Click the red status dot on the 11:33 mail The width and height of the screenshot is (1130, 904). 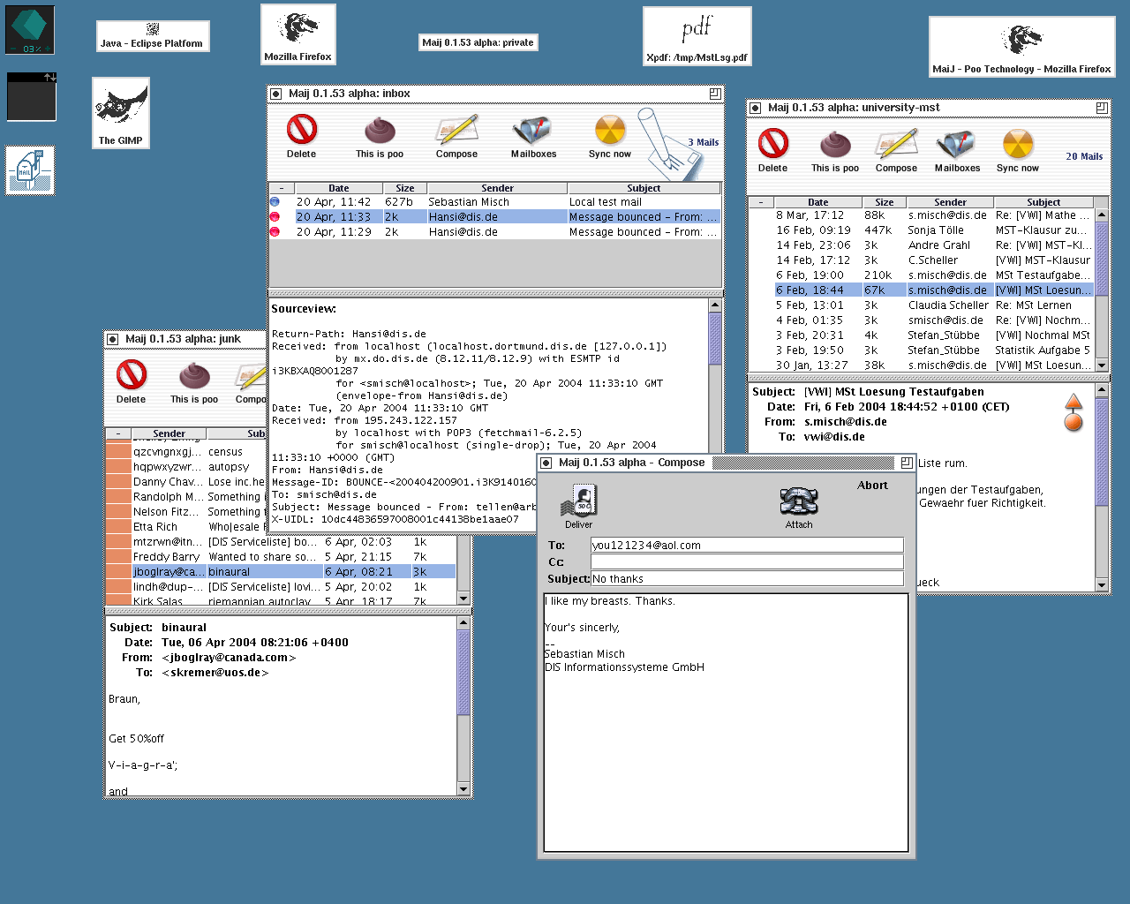[x=275, y=217]
